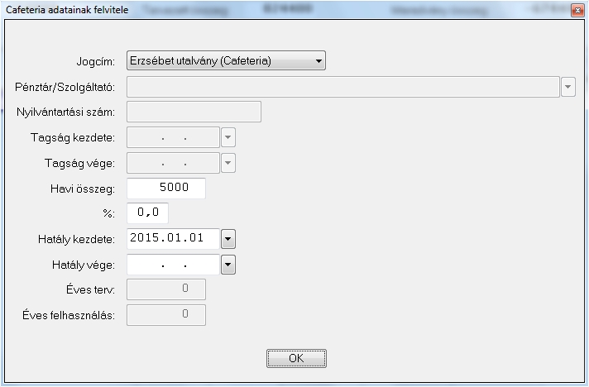The height and width of the screenshot is (387, 589).
Task: Open the Hatály vége calendar dropdown arrow
Action: coord(228,265)
